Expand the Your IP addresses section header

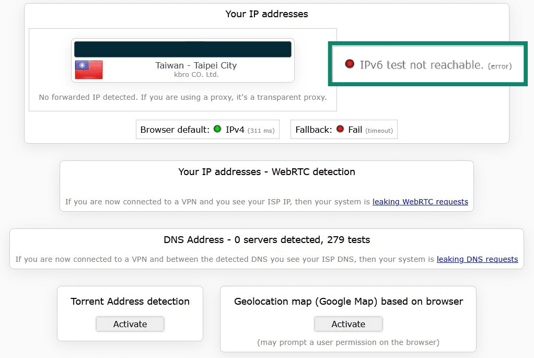click(x=266, y=14)
